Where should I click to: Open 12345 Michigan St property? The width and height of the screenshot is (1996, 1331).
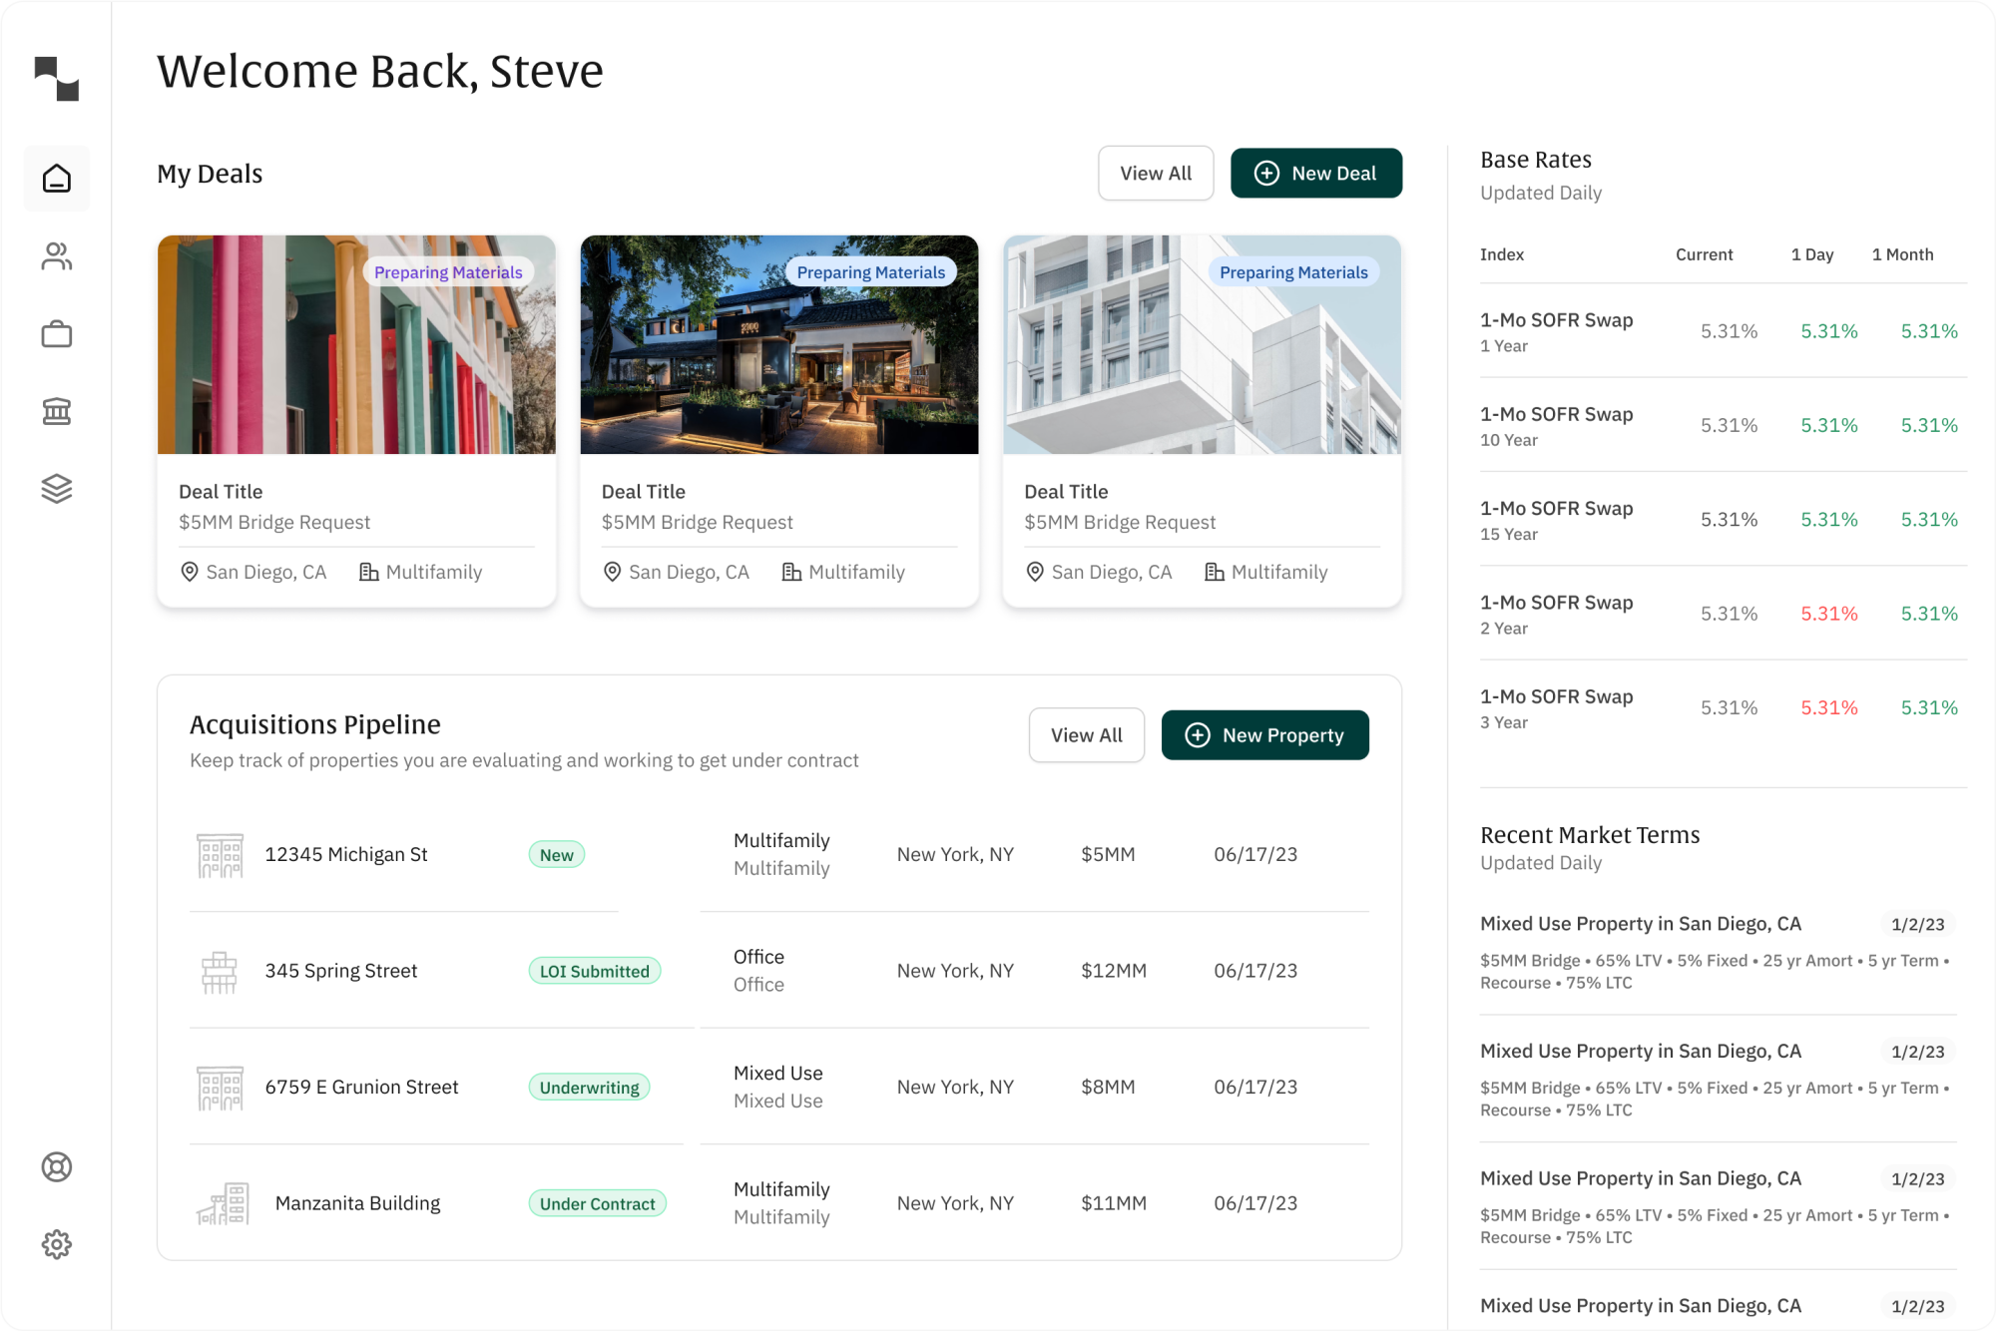[345, 855]
